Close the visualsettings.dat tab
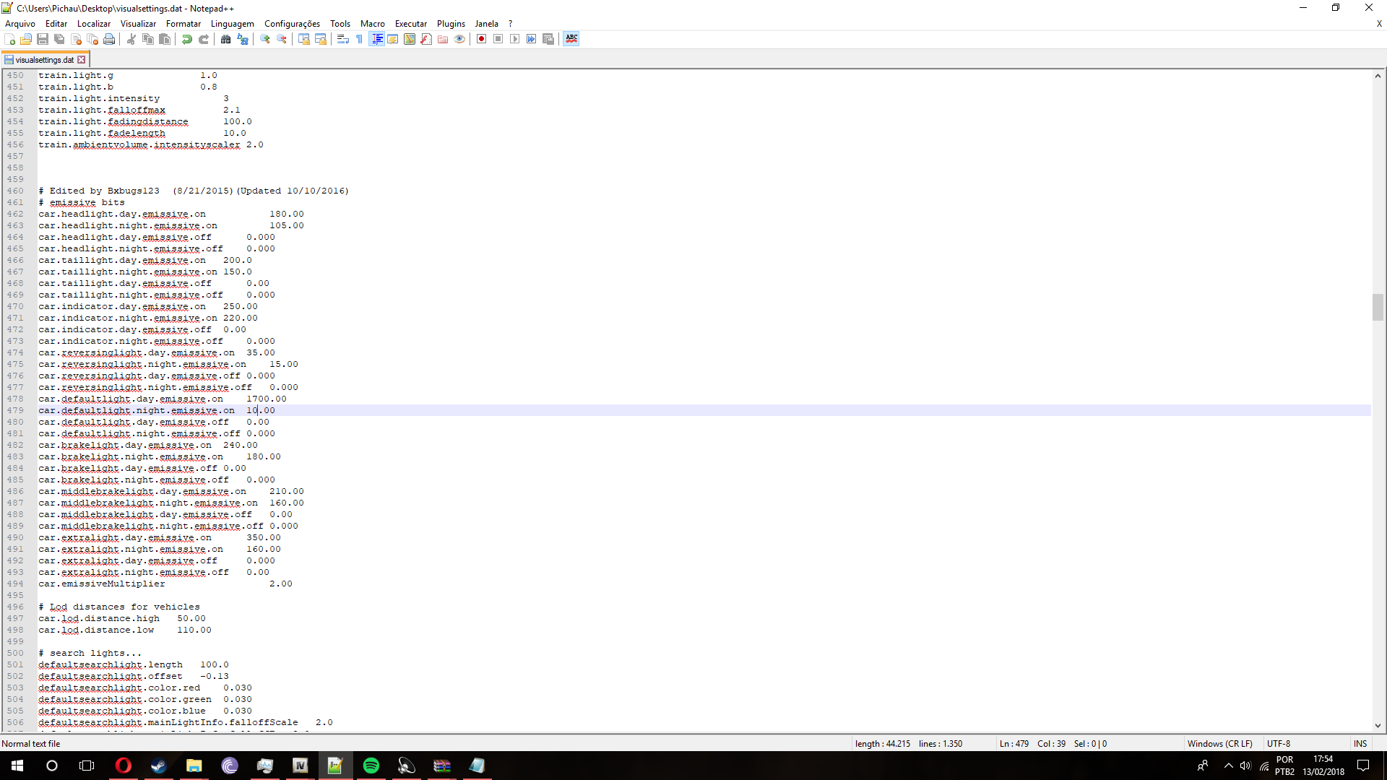Image resolution: width=1387 pixels, height=780 pixels. coord(82,60)
